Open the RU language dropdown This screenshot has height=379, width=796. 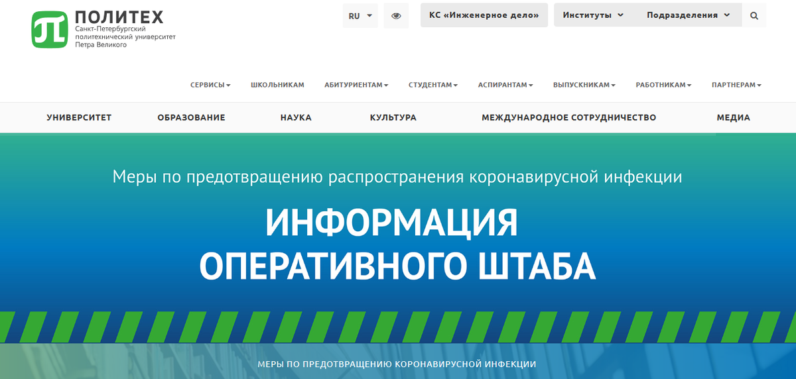click(x=360, y=16)
